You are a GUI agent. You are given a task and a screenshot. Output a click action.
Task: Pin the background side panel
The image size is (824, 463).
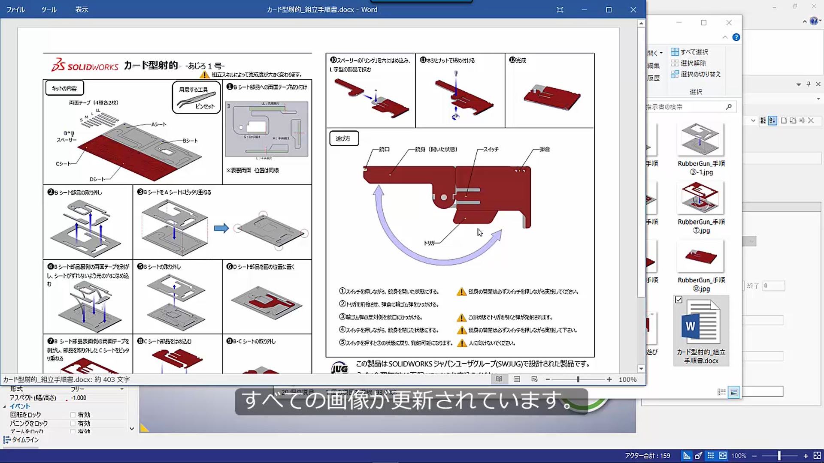(809, 84)
